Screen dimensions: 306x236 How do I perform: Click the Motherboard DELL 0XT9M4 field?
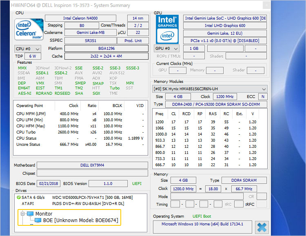(x=92, y=165)
